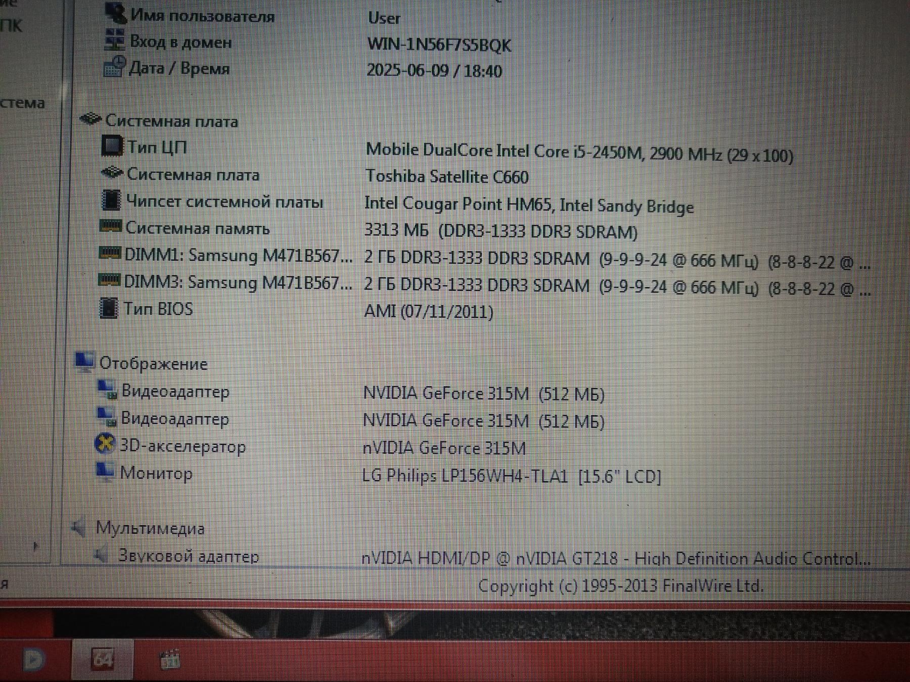The height and width of the screenshot is (682, 910).
Task: Select the Системная память label
Action: point(198,228)
